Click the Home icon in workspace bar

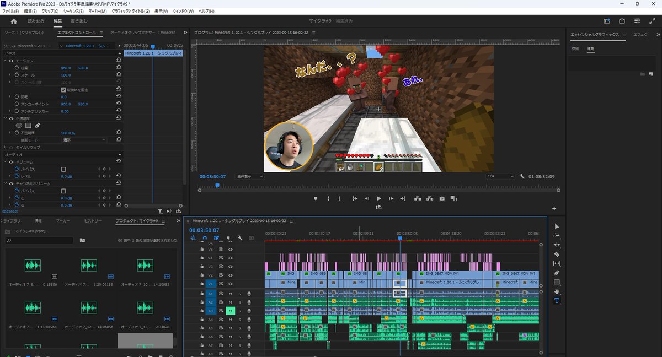[14, 21]
